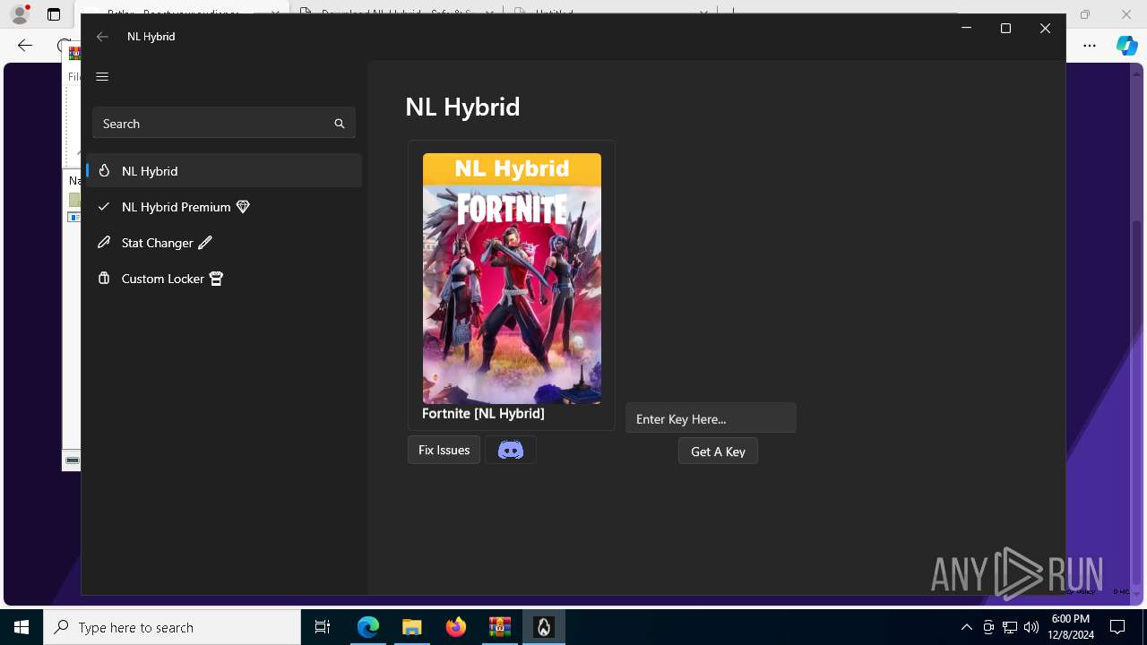Screen dimensions: 1147x645
Task: Open network settings tray icon
Action: coord(1010,627)
